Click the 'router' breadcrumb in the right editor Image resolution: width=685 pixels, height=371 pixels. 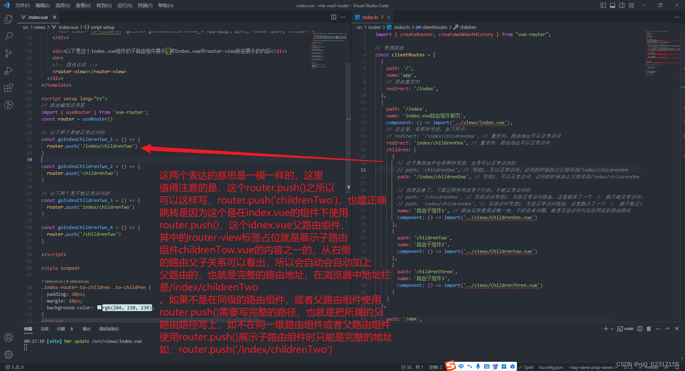(374, 27)
